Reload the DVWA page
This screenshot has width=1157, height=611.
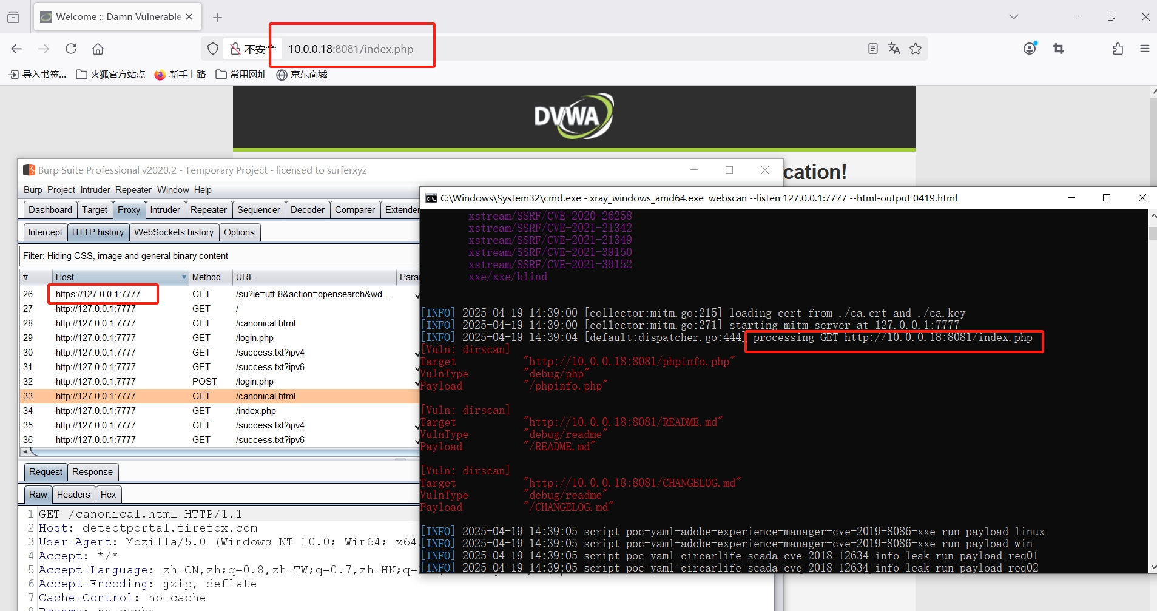(x=71, y=49)
